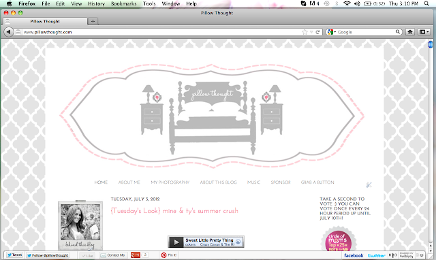The height and width of the screenshot is (260, 436).
Task: Show the URL history dropdown arrow
Action: coord(311,32)
